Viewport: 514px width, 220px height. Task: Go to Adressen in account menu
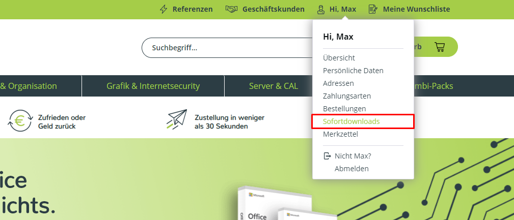(338, 83)
